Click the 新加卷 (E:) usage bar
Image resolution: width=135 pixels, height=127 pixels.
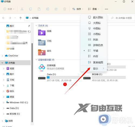click(x=109, y=77)
